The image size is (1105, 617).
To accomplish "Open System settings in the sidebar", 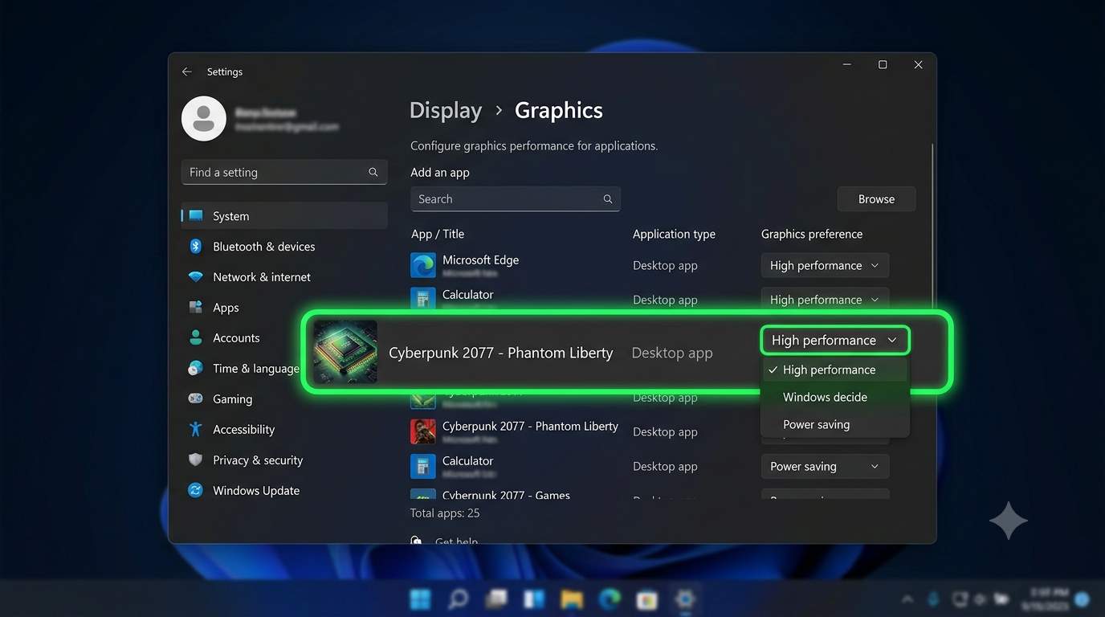I will click(284, 216).
